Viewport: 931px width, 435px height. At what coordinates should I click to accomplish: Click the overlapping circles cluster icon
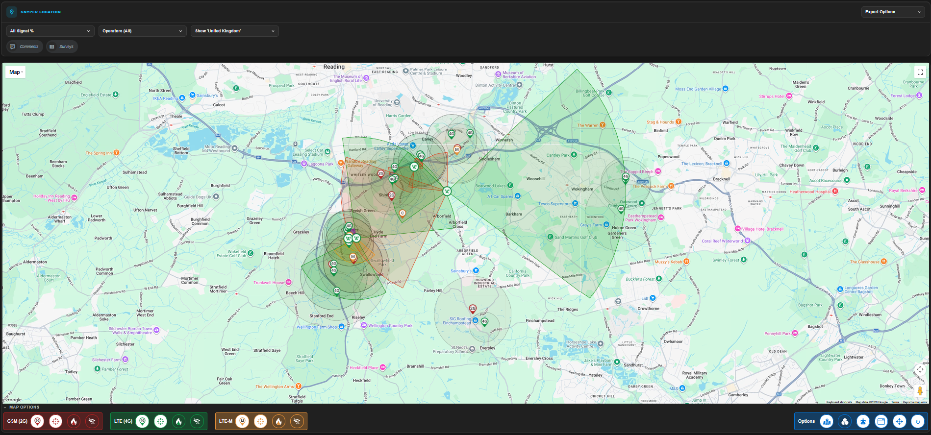click(845, 421)
